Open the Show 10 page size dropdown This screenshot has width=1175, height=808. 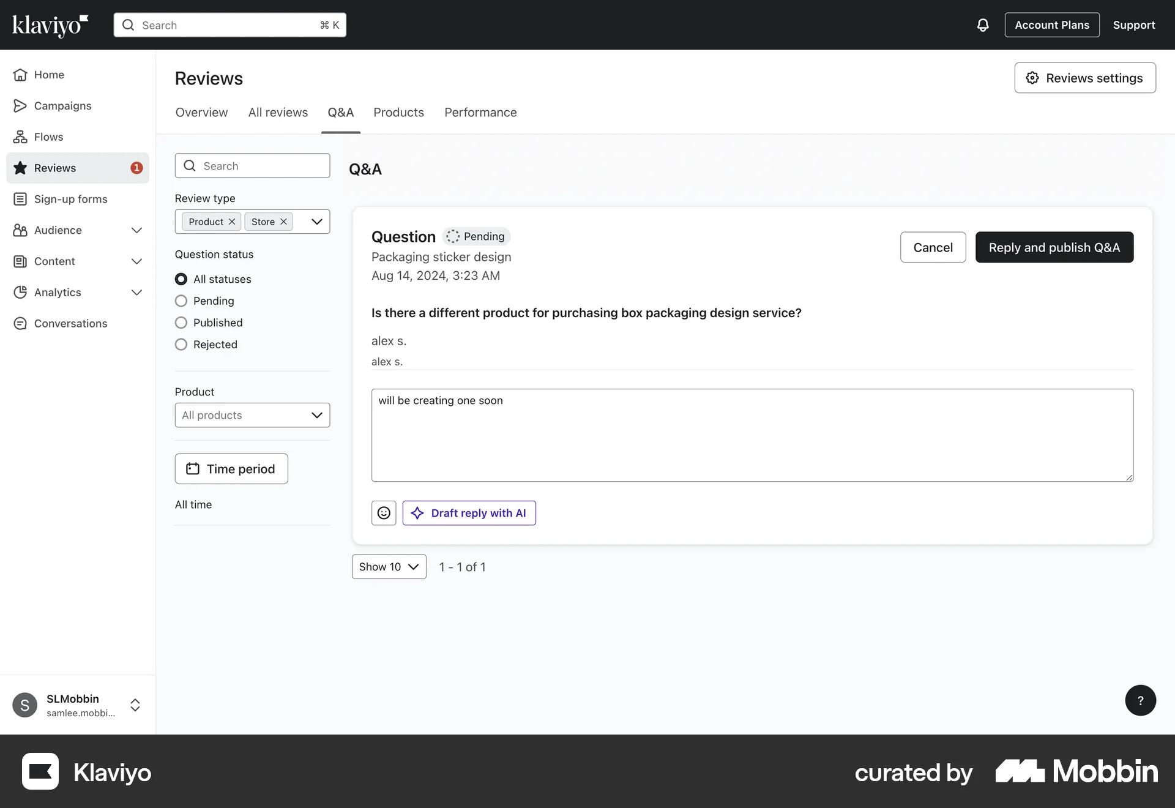point(389,567)
